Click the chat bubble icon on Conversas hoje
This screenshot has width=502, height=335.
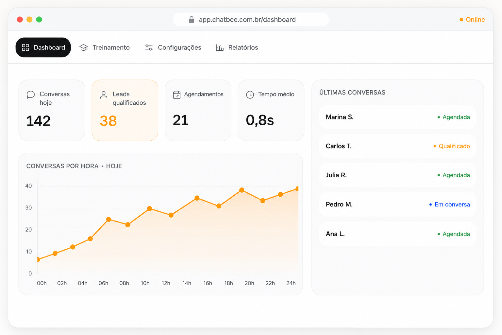coord(31,95)
